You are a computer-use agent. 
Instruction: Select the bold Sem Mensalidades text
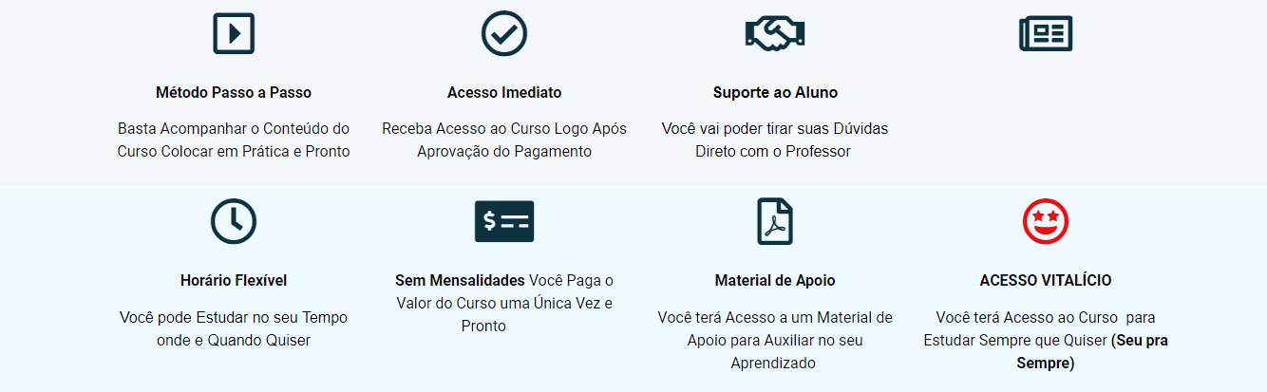tap(460, 281)
